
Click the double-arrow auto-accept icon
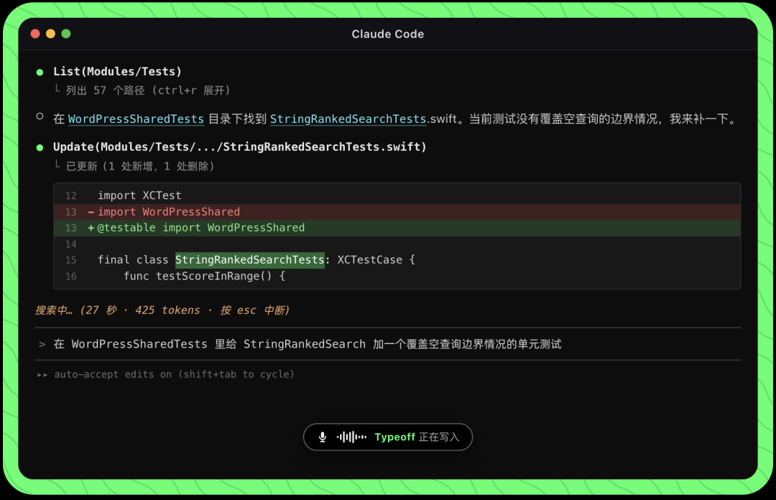pos(42,375)
